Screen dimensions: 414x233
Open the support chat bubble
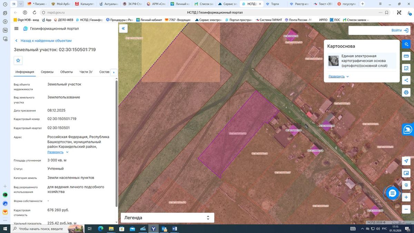coord(392,193)
